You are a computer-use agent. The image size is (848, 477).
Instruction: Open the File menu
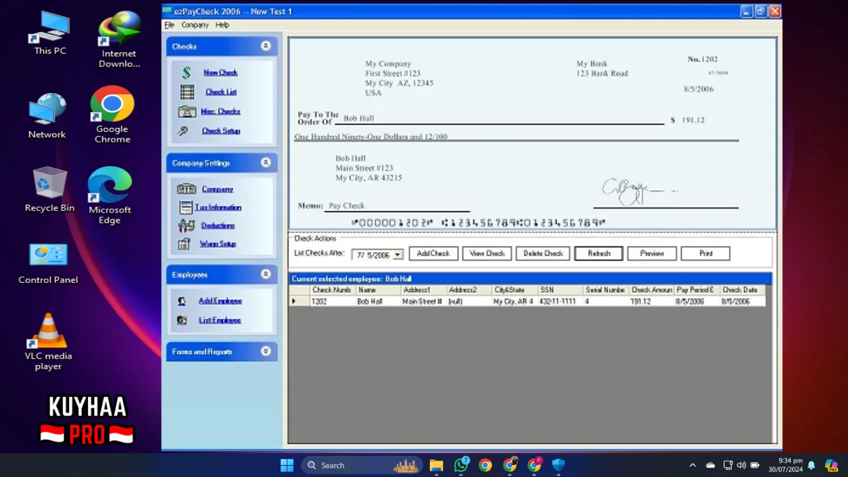click(x=170, y=25)
